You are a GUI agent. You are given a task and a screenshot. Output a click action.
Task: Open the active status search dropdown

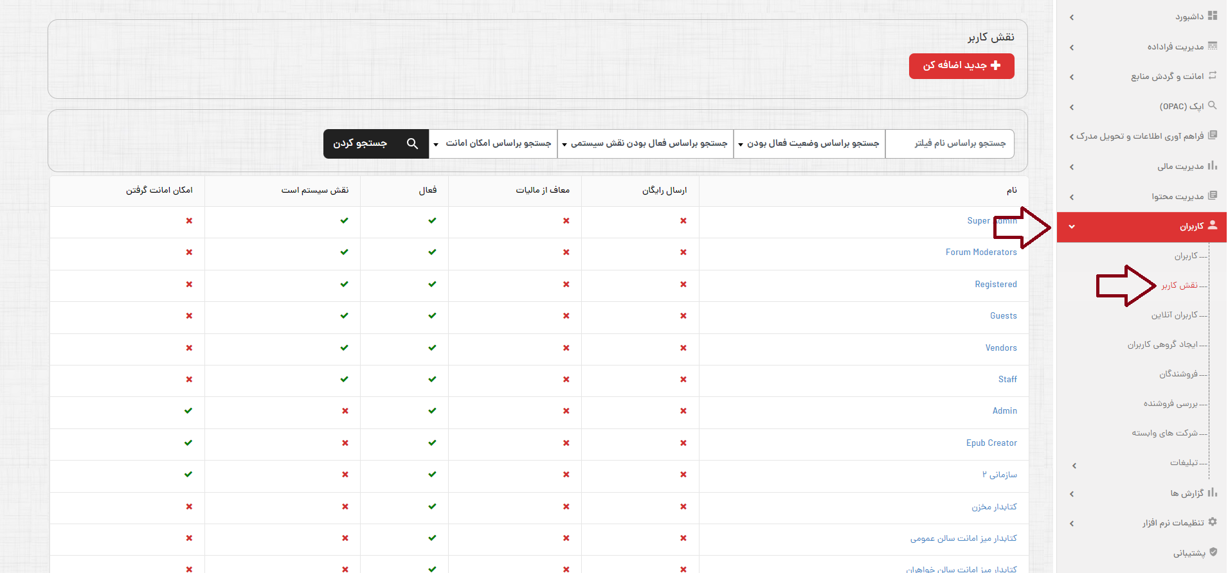[x=809, y=144]
